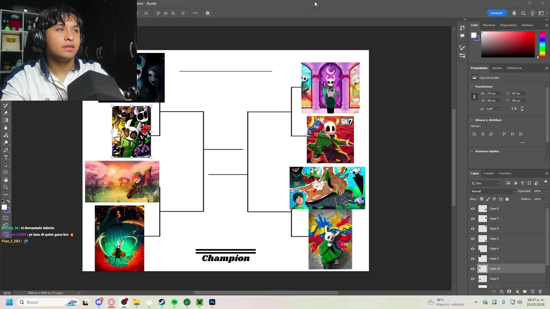Screen dimensions: 550x309
Task: Select the Gradient tool
Action: tap(6, 120)
